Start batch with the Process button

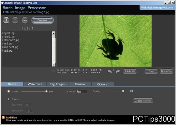tap(42, 20)
